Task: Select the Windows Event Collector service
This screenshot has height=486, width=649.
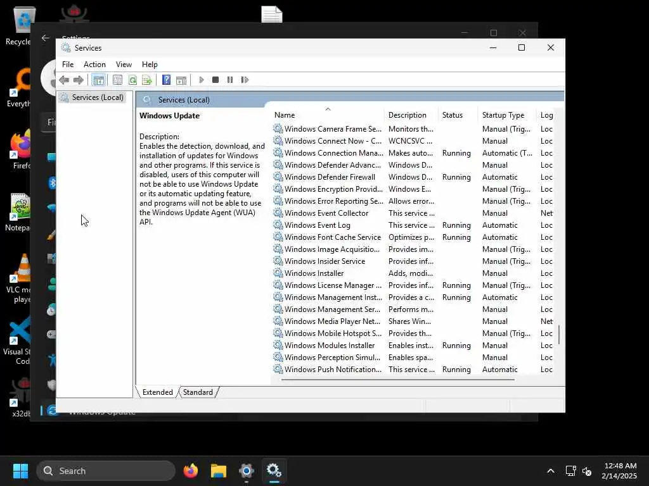Action: pyautogui.click(x=414, y=213)
